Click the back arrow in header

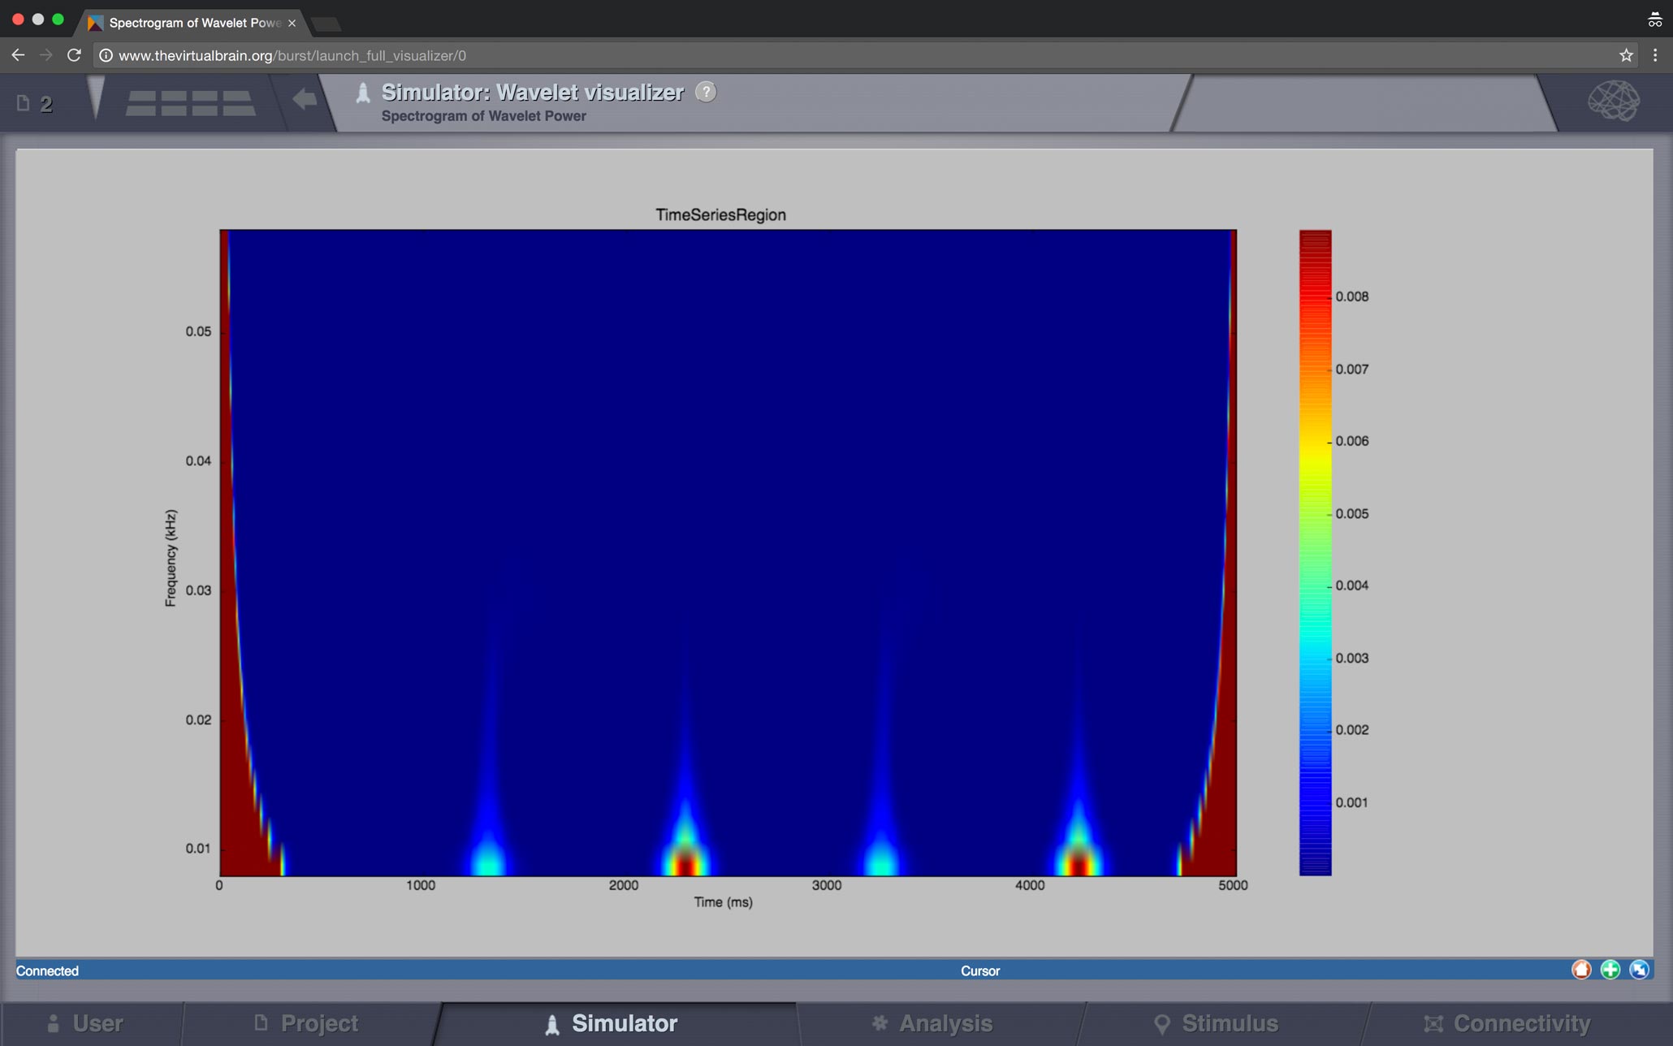305,100
